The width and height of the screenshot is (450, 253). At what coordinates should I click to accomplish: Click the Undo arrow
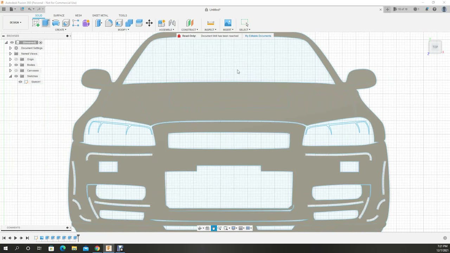click(30, 9)
